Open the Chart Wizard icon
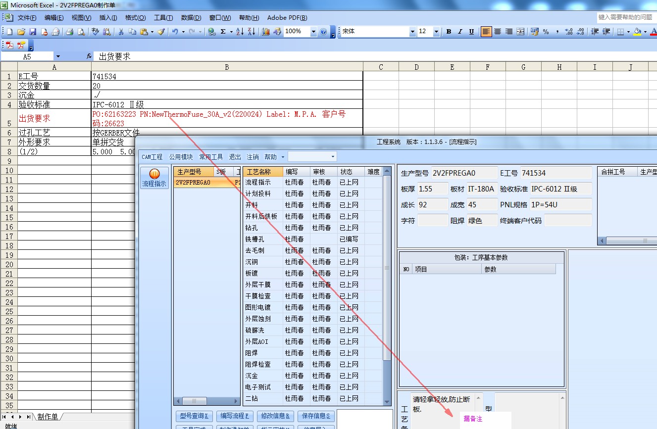Screen dimensions: 657x429 pos(266,32)
